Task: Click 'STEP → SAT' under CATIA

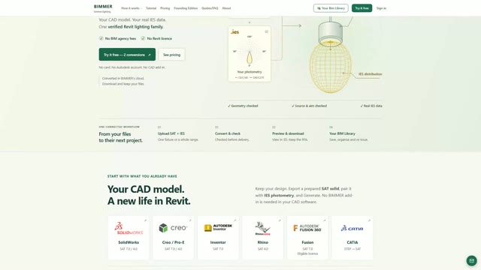Action: point(352,249)
